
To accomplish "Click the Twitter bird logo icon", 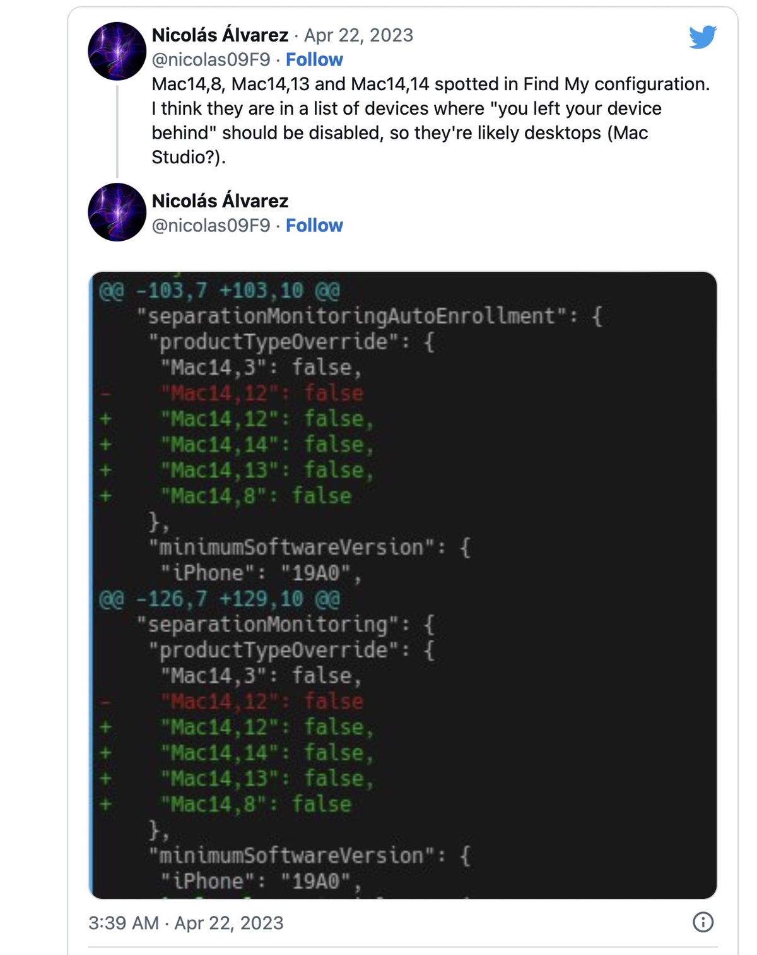I will pyautogui.click(x=703, y=37).
